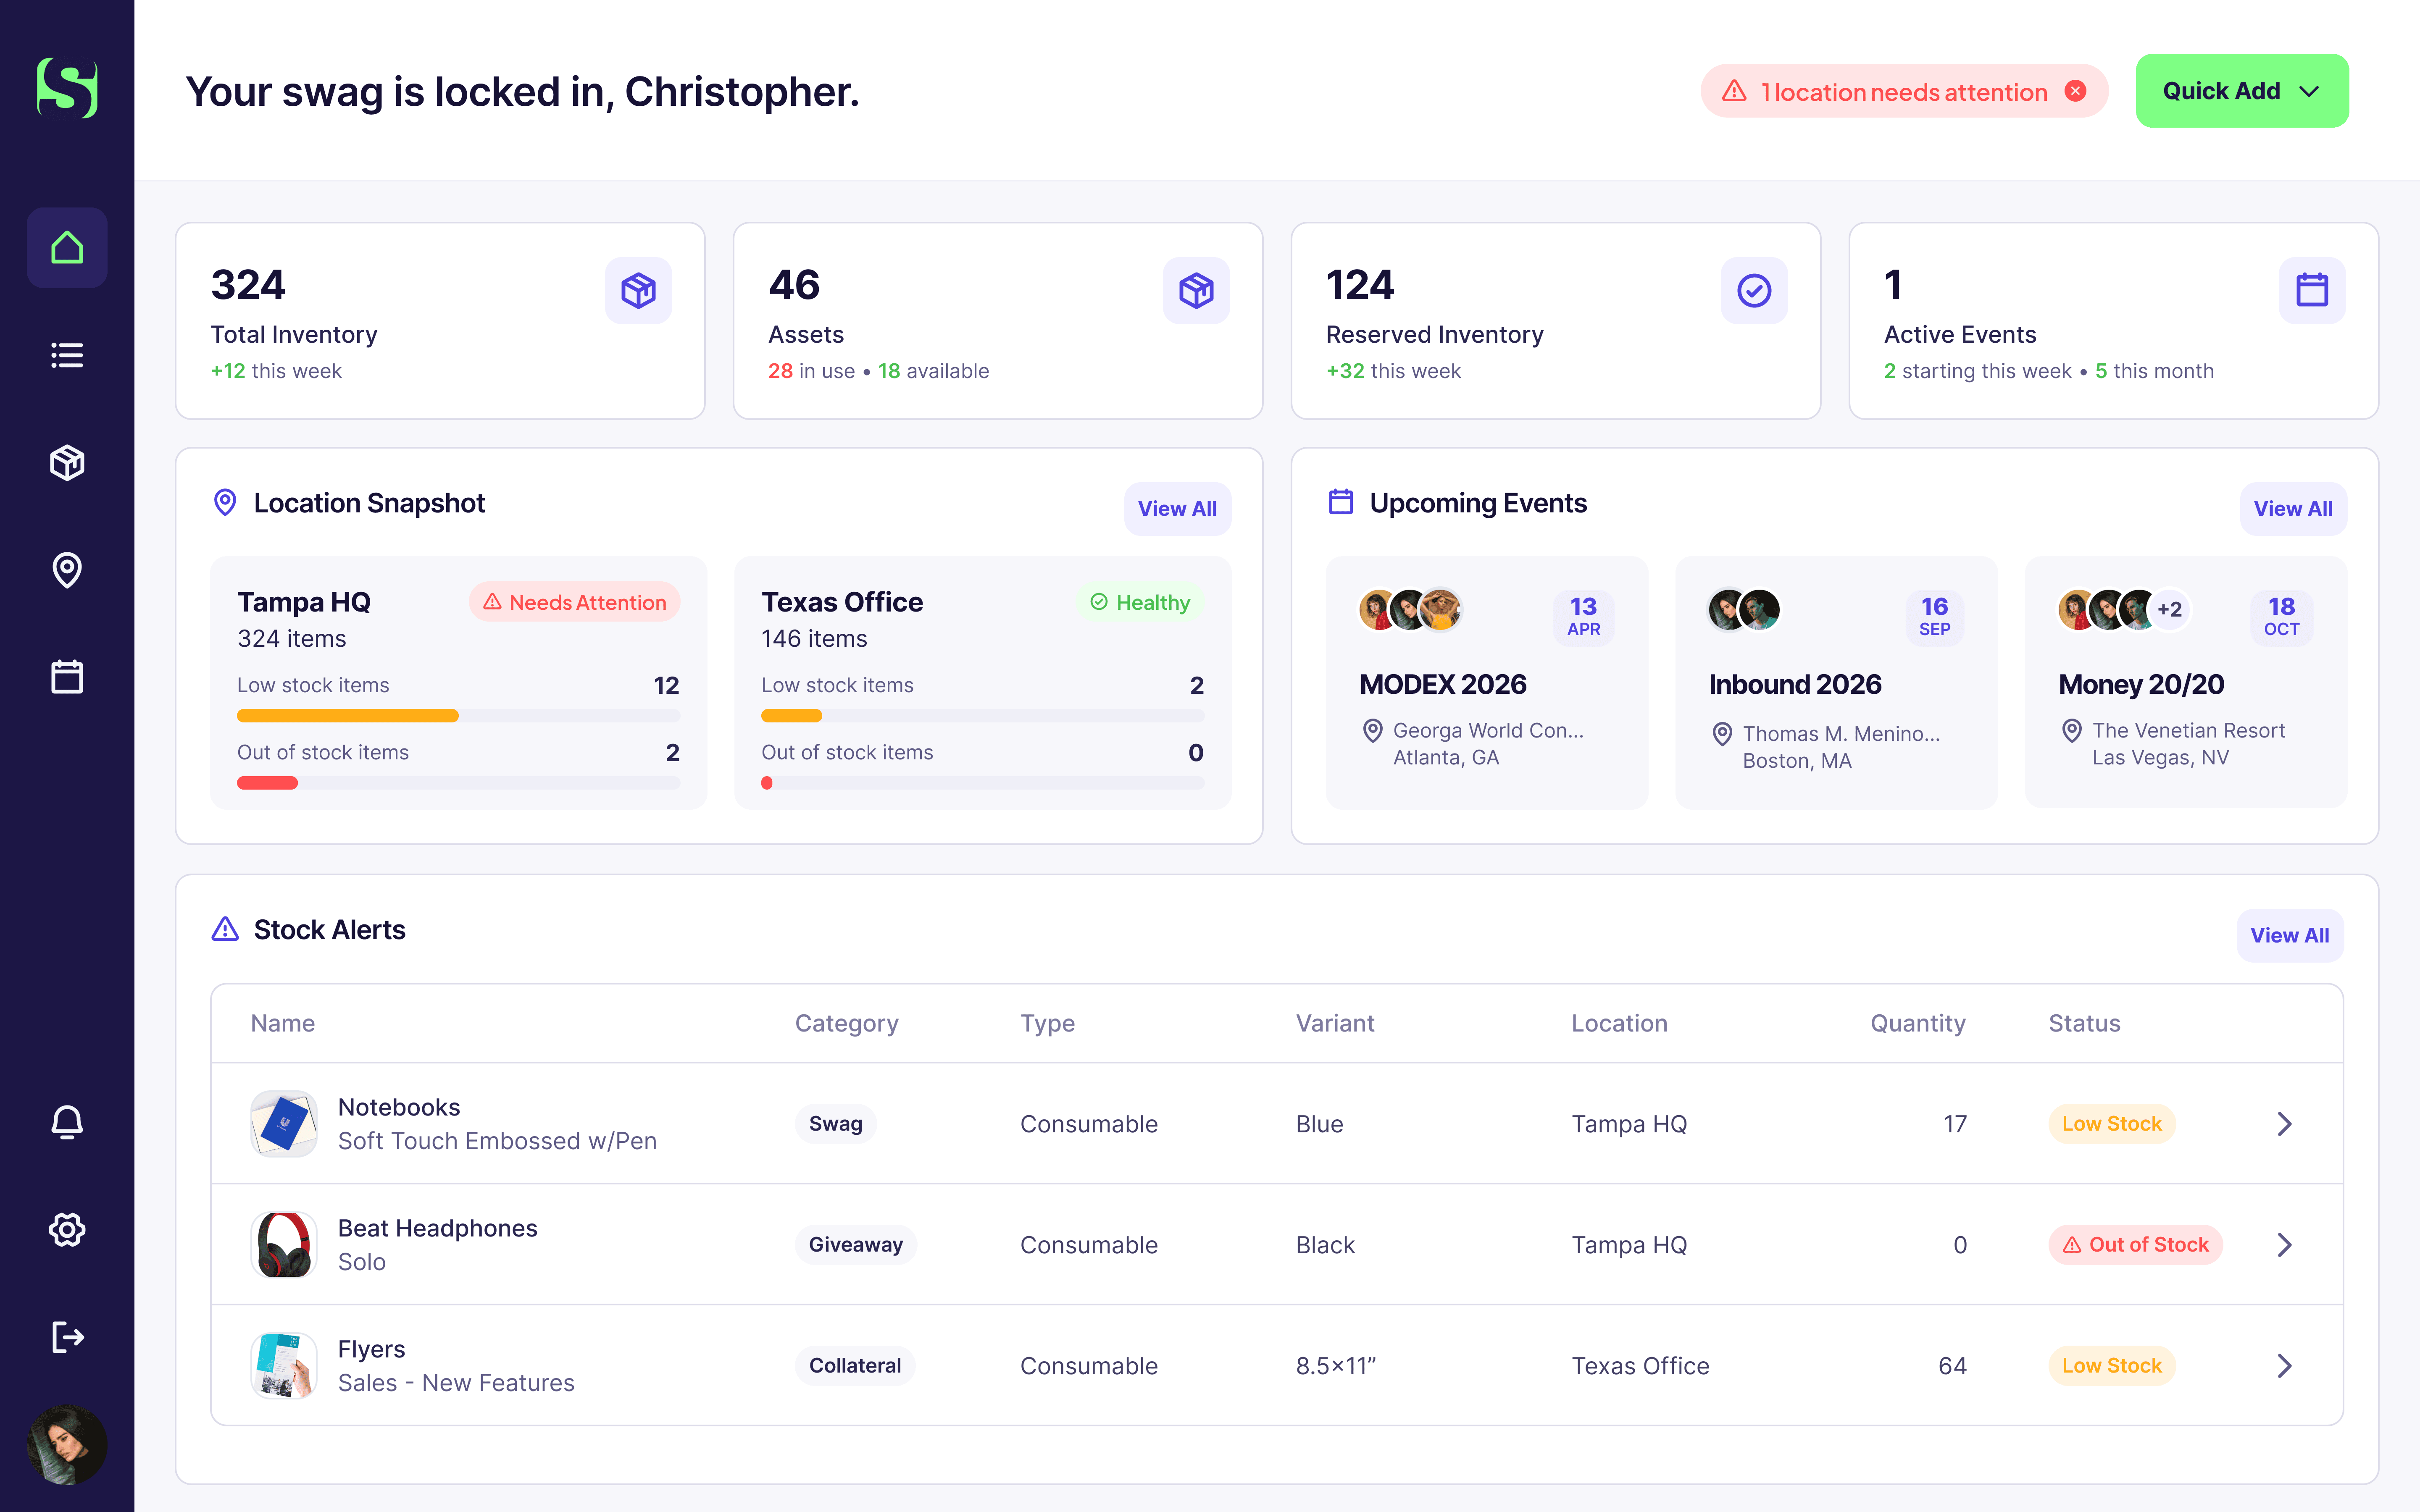Screen dimensions: 2420x1512
Task: Click the app logo at top left
Action: (x=67, y=88)
